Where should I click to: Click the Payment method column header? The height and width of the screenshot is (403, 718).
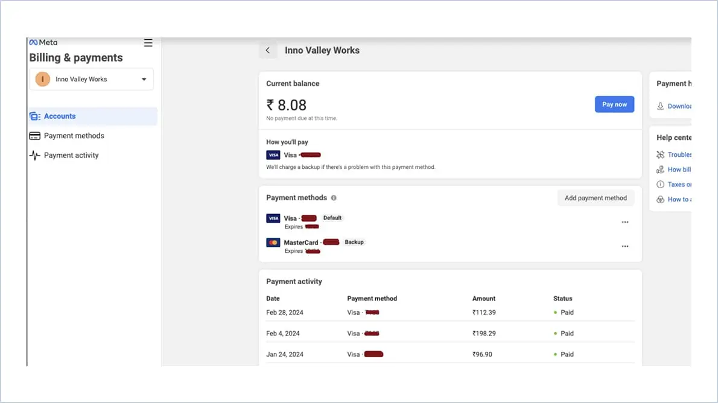tap(372, 299)
